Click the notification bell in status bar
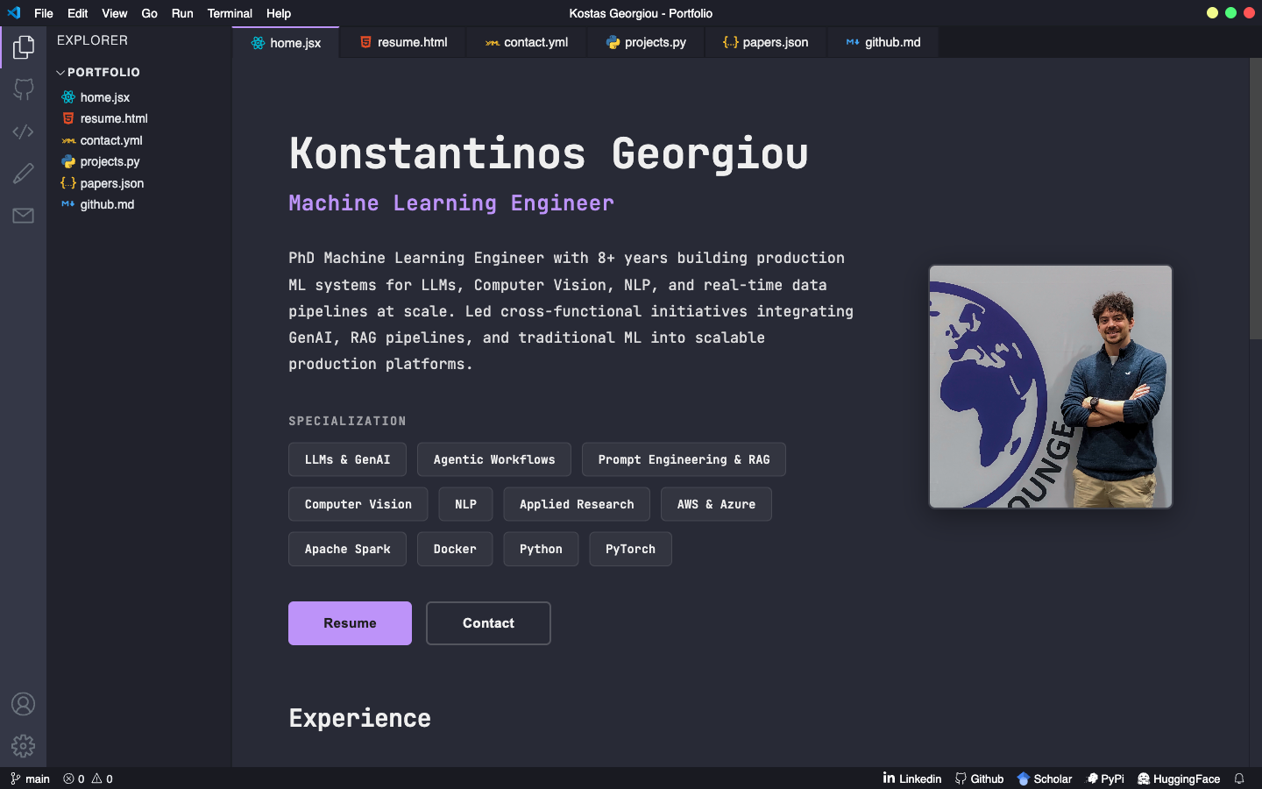Viewport: 1262px width, 789px height. click(1239, 778)
